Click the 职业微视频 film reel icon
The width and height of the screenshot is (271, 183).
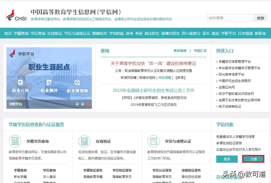[x=77, y=83]
